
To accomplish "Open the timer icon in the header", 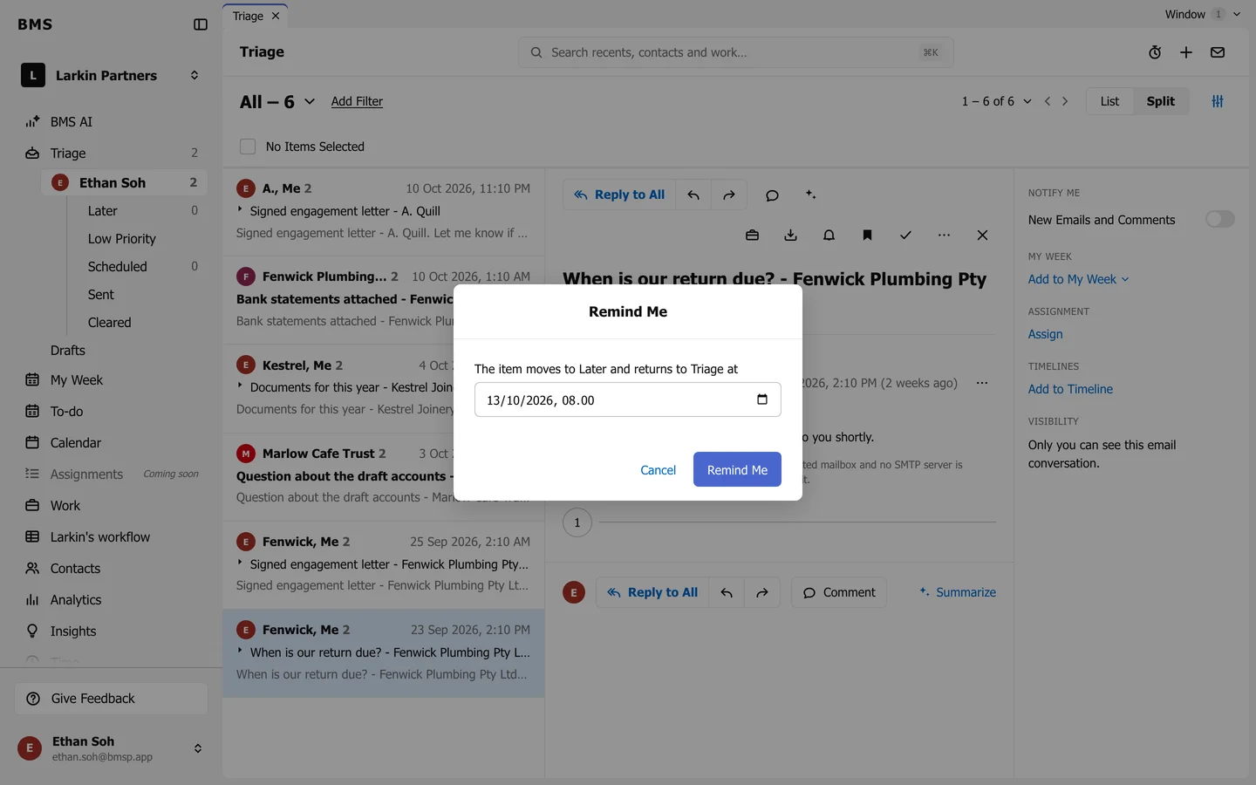I will [1155, 52].
